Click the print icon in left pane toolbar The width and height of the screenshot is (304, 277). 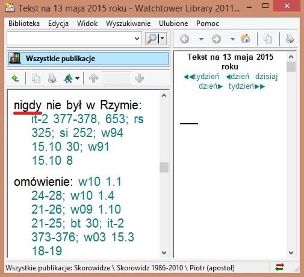52,78
